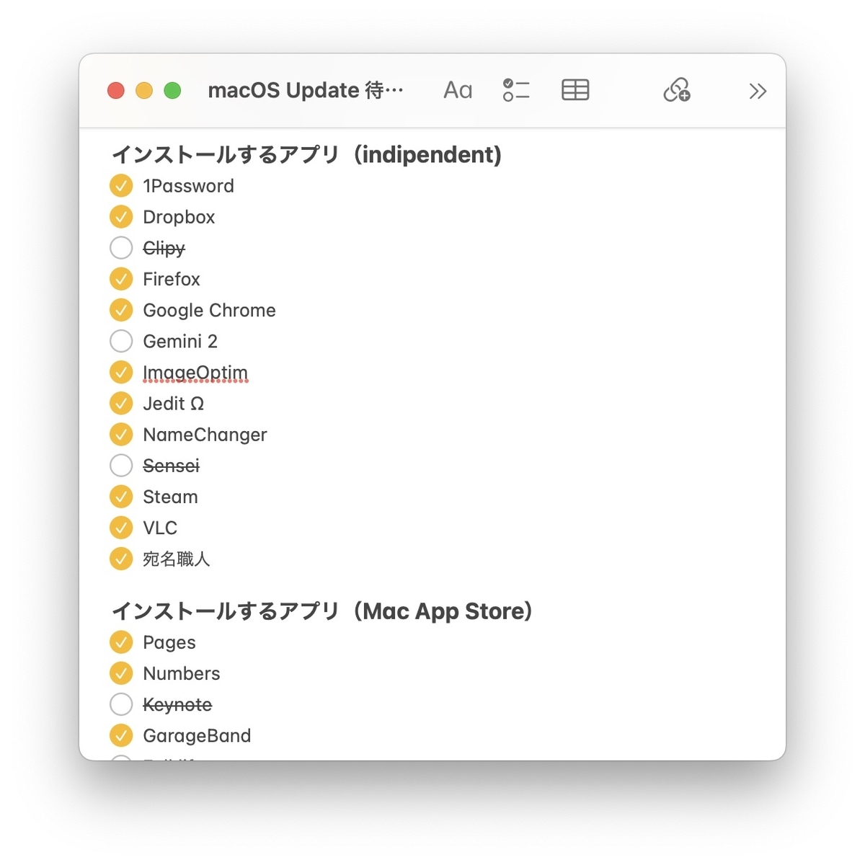The width and height of the screenshot is (865, 865).
Task: Open the Aa text format menu
Action: pyautogui.click(x=458, y=90)
